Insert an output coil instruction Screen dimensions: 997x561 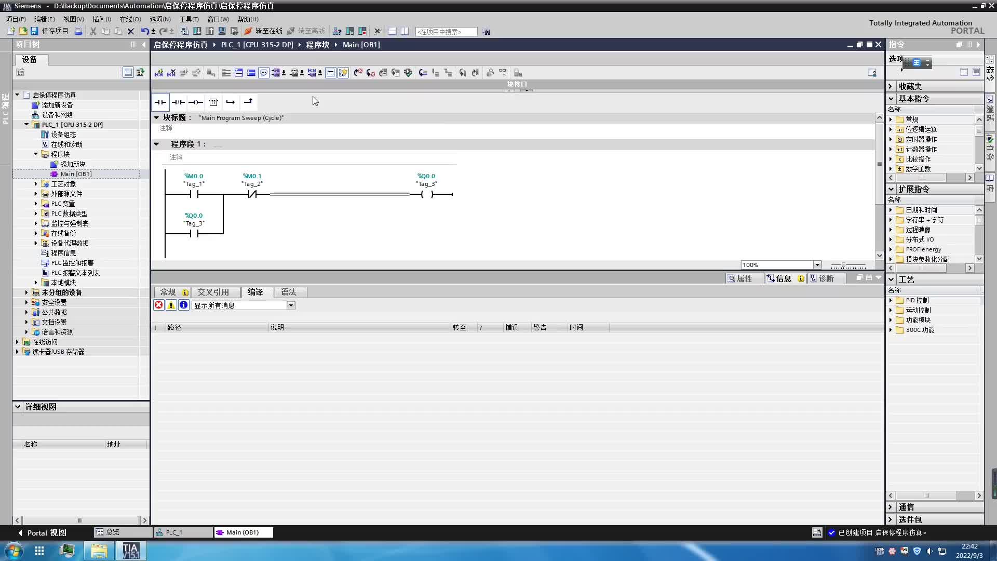click(196, 102)
